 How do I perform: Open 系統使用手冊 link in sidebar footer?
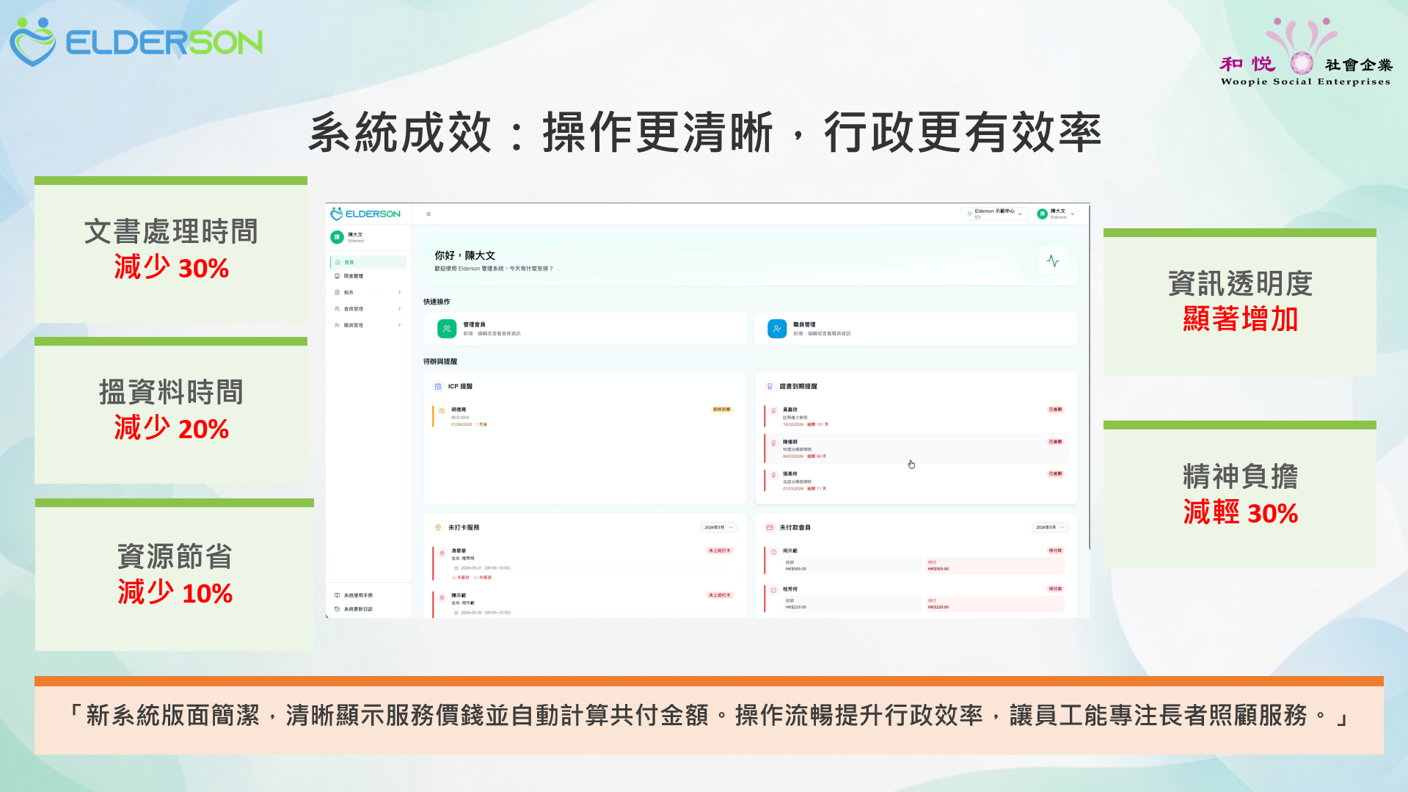(x=354, y=595)
